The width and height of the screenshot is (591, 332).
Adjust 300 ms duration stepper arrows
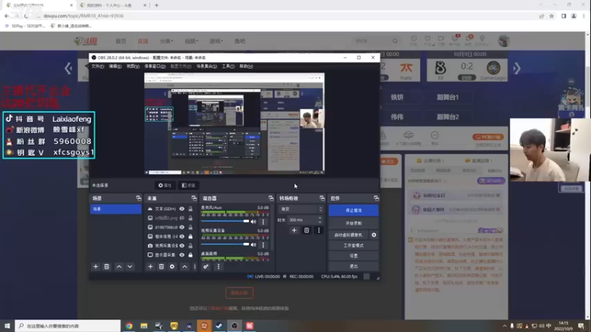tap(320, 220)
